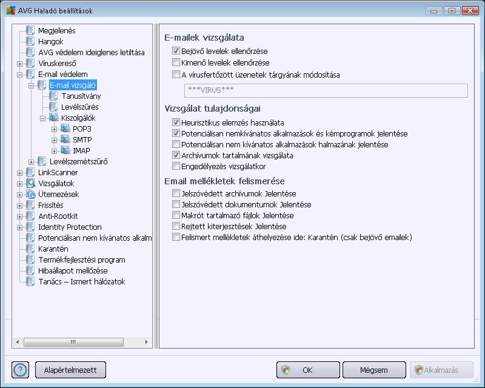The width and height of the screenshot is (485, 388).
Task: Open Potenciálisan nem kívánatos alkalm tree item
Action: coord(95,238)
